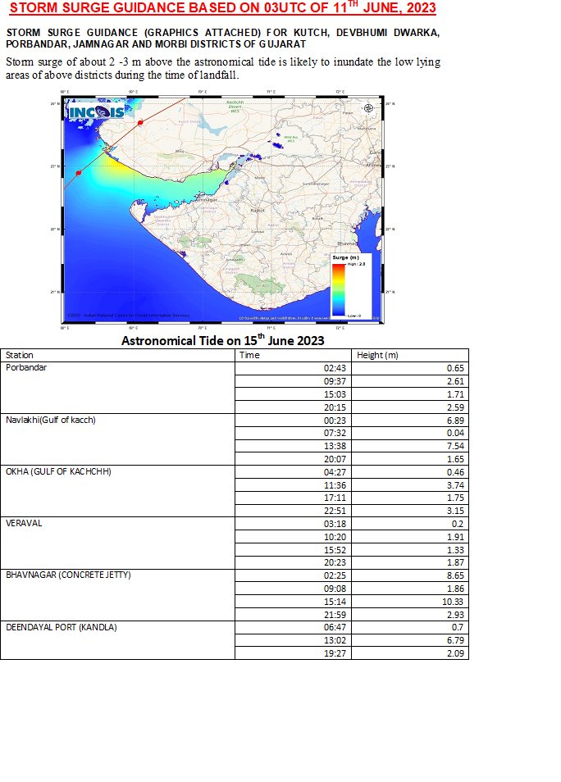Click the time cell "09:37"
561x782 pixels.
(x=293, y=381)
